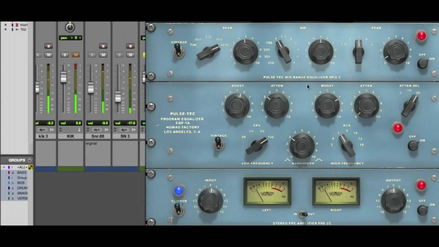Viewport: 439px width, 247px height.
Task: Click the MEQ-5 low peak gain knob
Action: point(246,51)
